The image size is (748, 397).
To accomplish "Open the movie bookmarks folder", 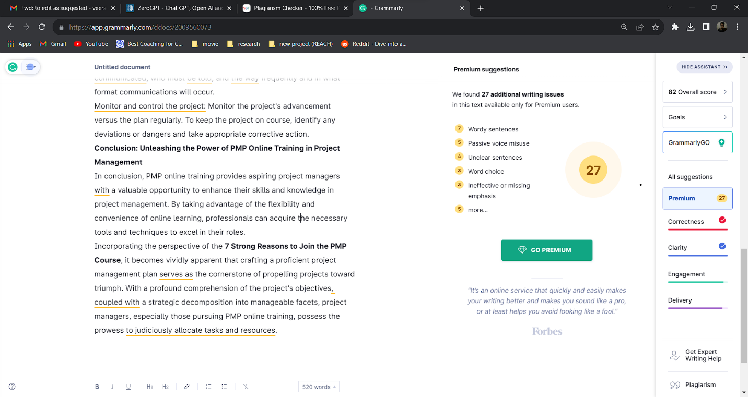I will 205,44.
